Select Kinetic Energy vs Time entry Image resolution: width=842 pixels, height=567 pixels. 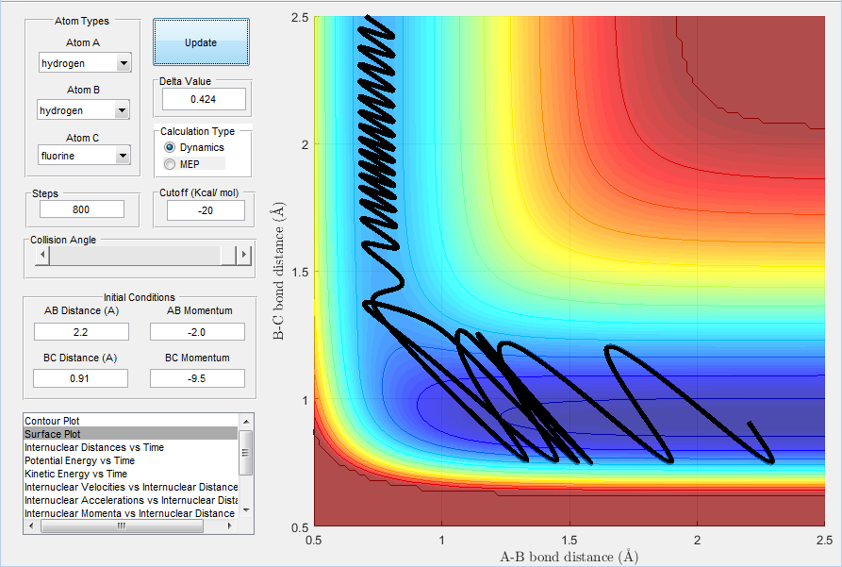coord(130,474)
